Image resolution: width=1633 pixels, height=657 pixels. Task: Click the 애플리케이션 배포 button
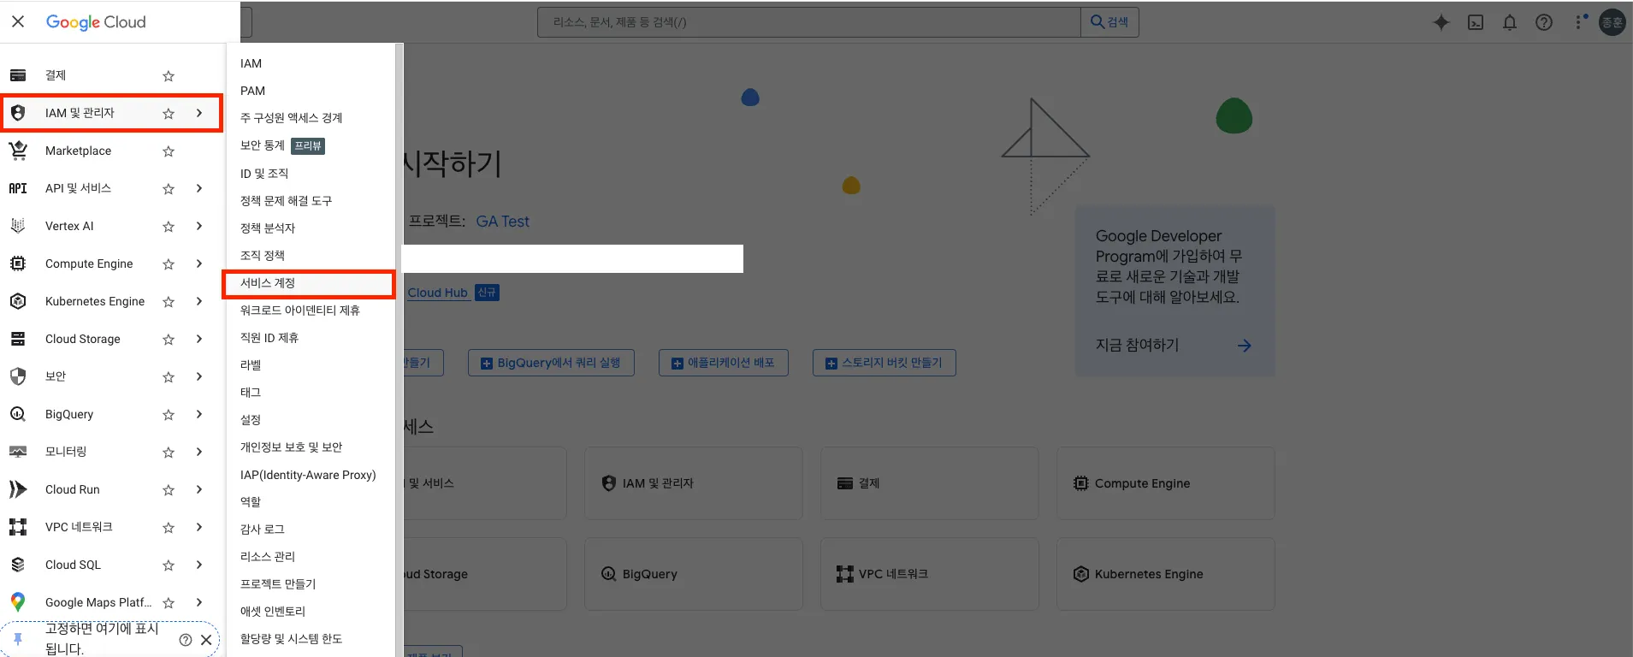pos(724,363)
